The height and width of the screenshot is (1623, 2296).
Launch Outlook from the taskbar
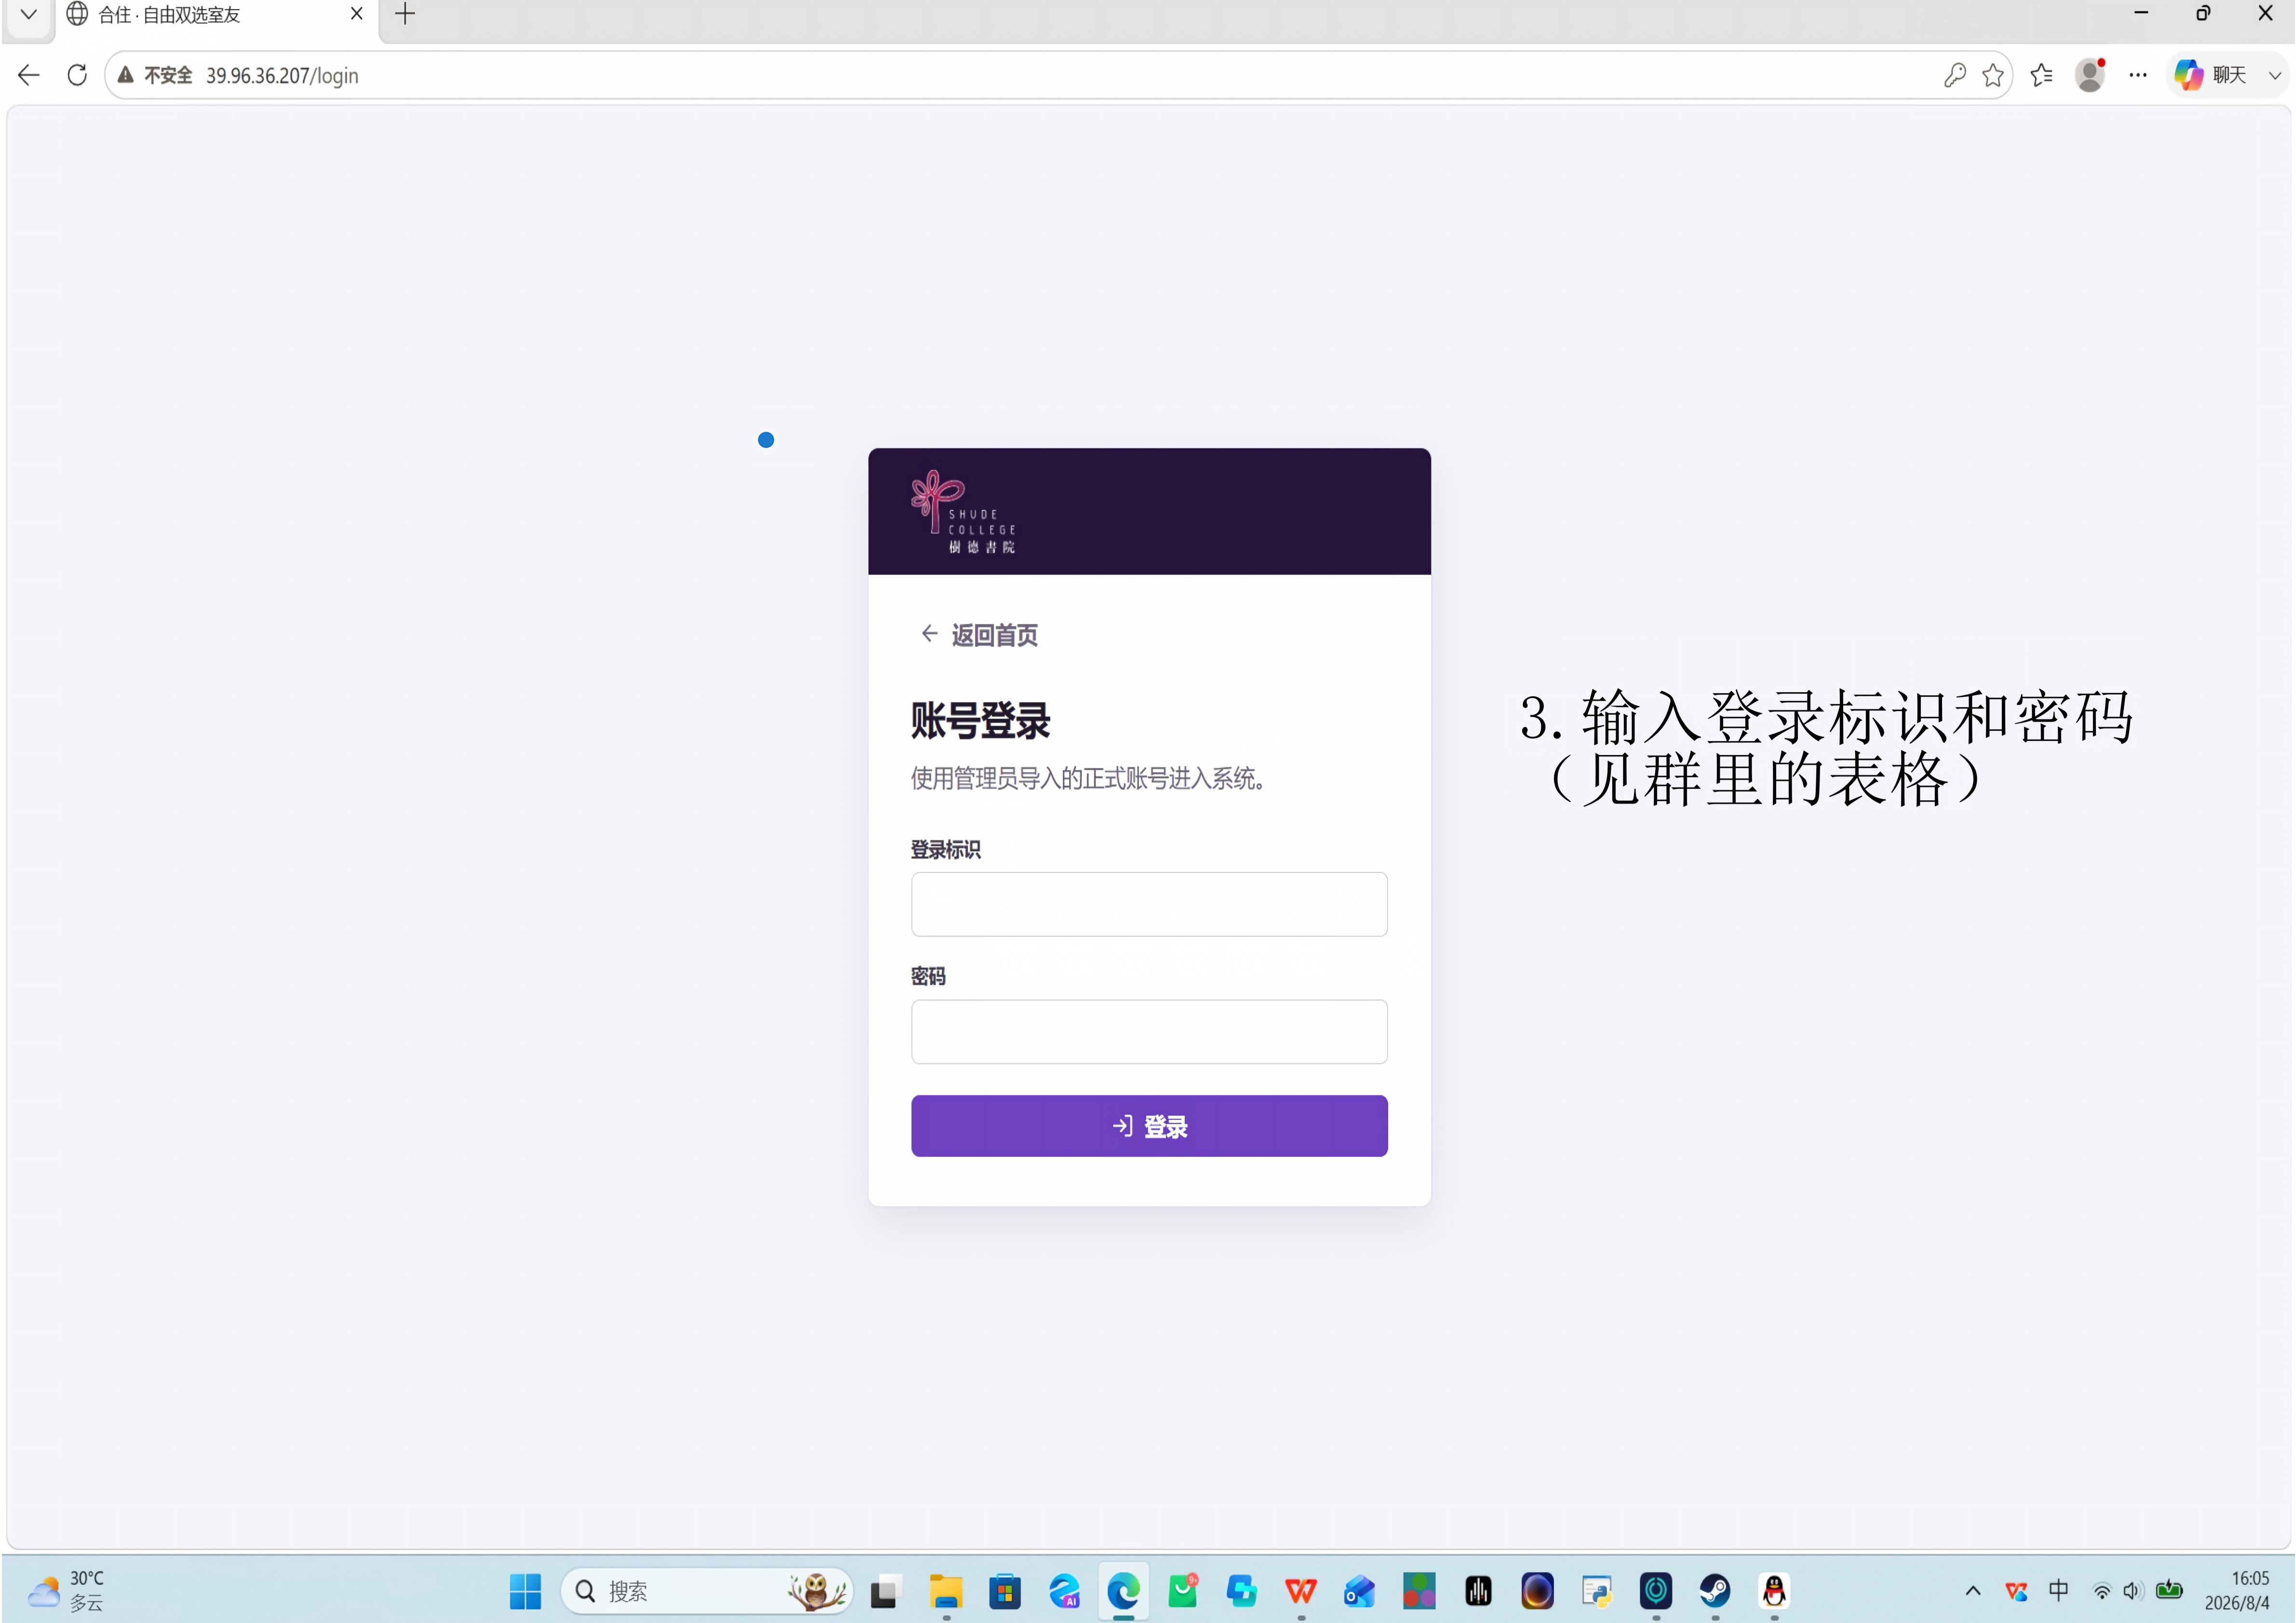pos(1359,1591)
